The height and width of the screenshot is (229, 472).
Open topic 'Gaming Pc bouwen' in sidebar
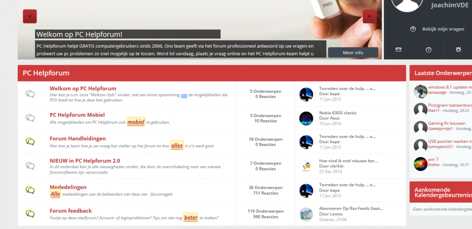(x=447, y=124)
